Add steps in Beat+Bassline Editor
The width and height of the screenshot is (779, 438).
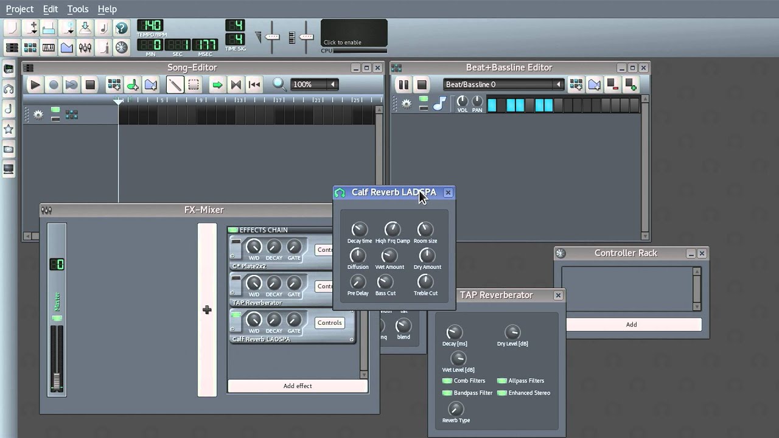click(631, 85)
